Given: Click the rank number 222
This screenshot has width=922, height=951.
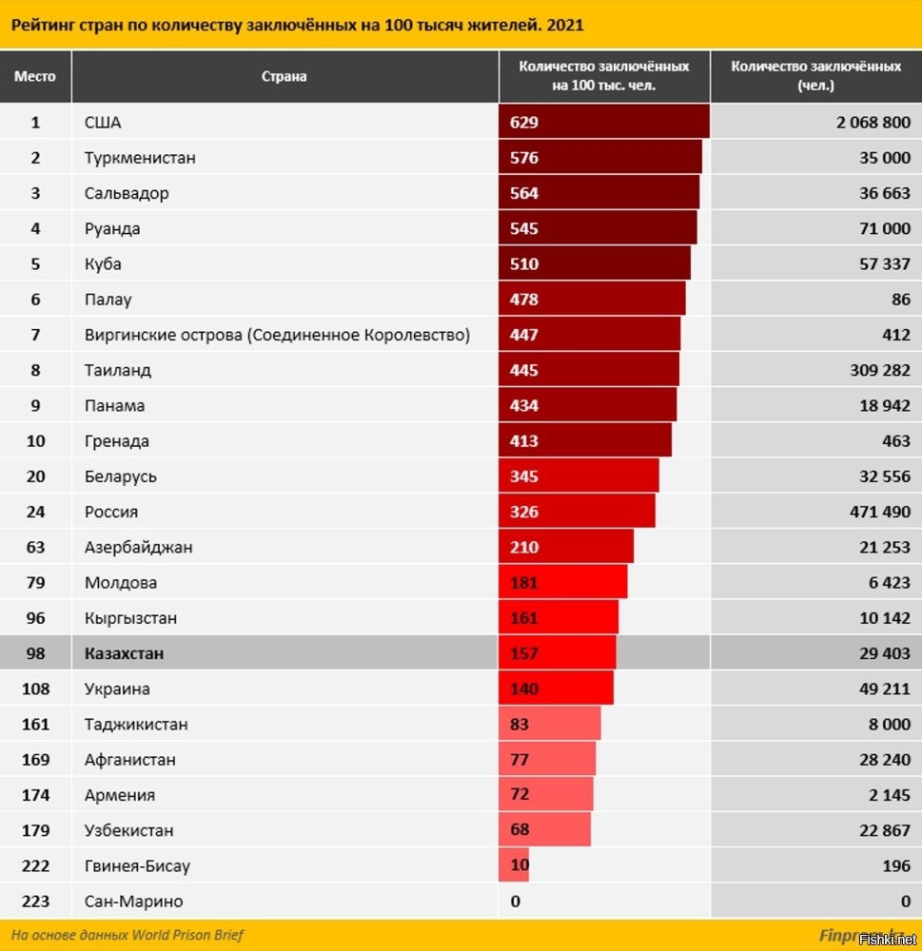Looking at the screenshot, I should pyautogui.click(x=35, y=865).
